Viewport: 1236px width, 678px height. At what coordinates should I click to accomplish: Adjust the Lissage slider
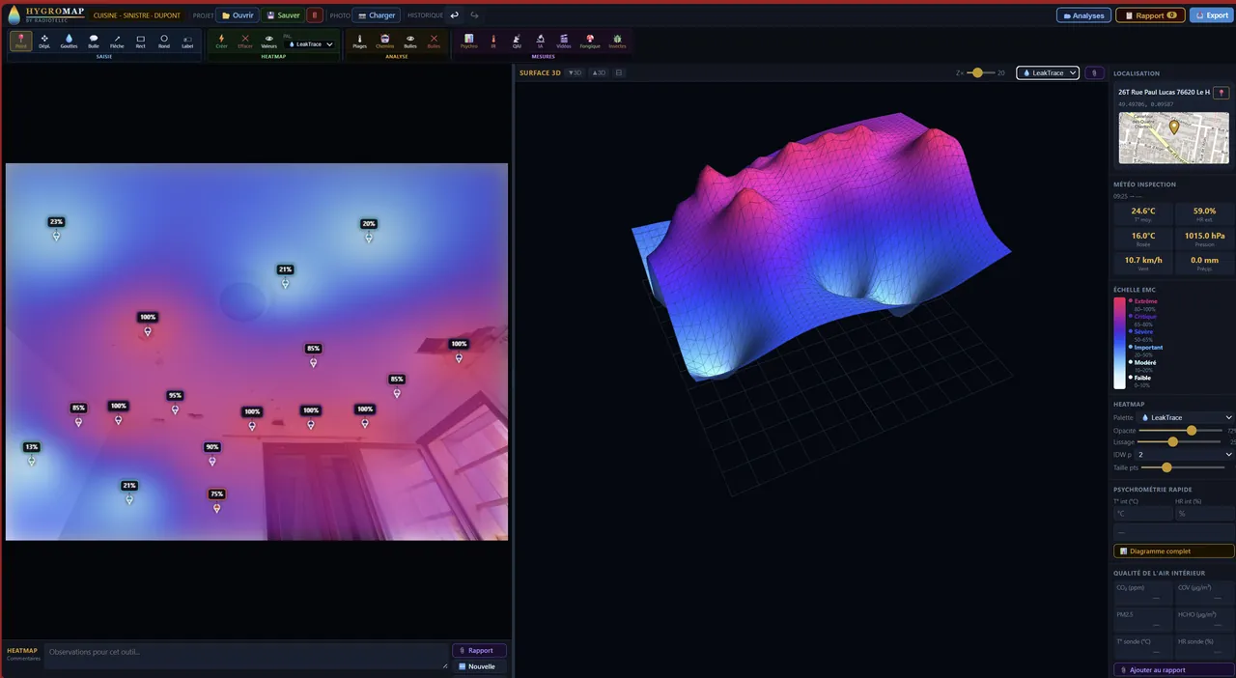[x=1180, y=441]
